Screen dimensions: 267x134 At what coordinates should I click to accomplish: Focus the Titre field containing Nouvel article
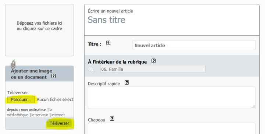(194, 45)
